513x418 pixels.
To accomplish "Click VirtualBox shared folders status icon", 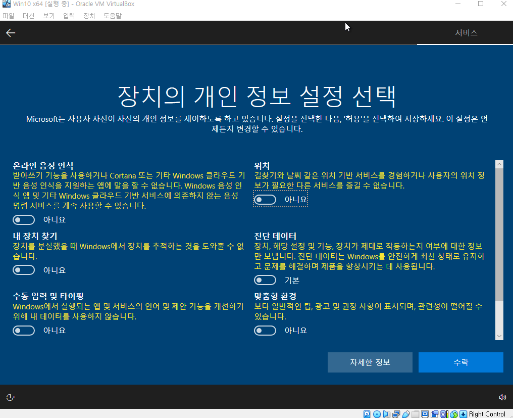I will [416, 414].
